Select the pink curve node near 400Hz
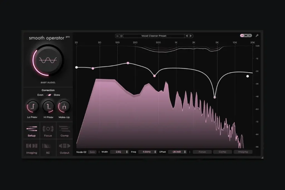This screenshot has height=190, width=285. pos(154,76)
